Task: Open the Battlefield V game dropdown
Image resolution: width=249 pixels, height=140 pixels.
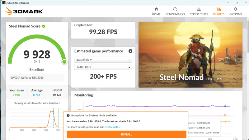Action: 103,60
